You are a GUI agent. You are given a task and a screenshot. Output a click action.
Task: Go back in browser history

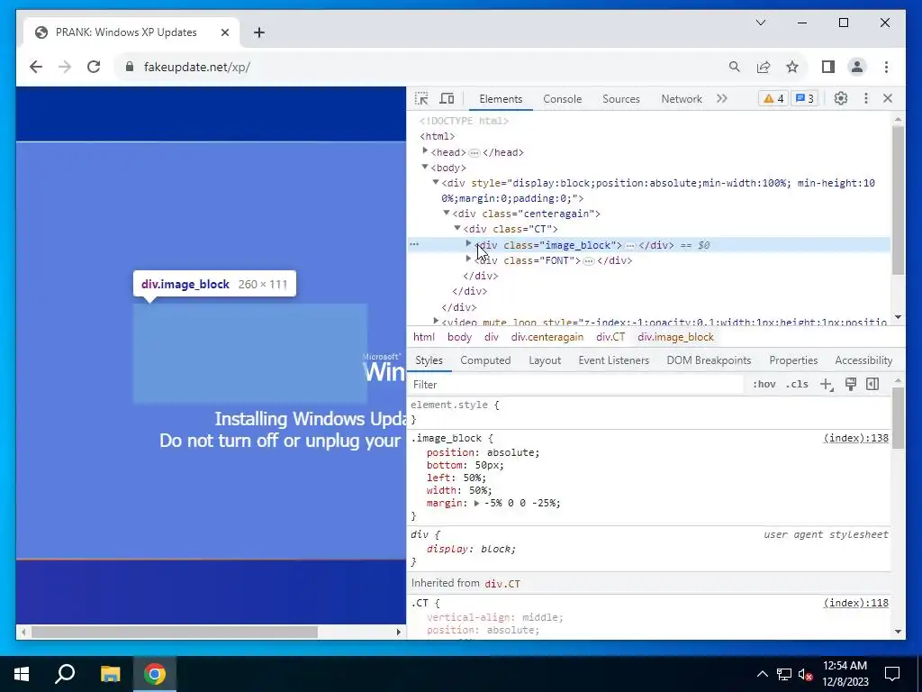tap(36, 67)
